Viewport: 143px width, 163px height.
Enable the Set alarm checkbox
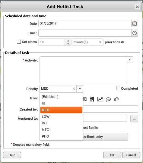click(x=19, y=42)
